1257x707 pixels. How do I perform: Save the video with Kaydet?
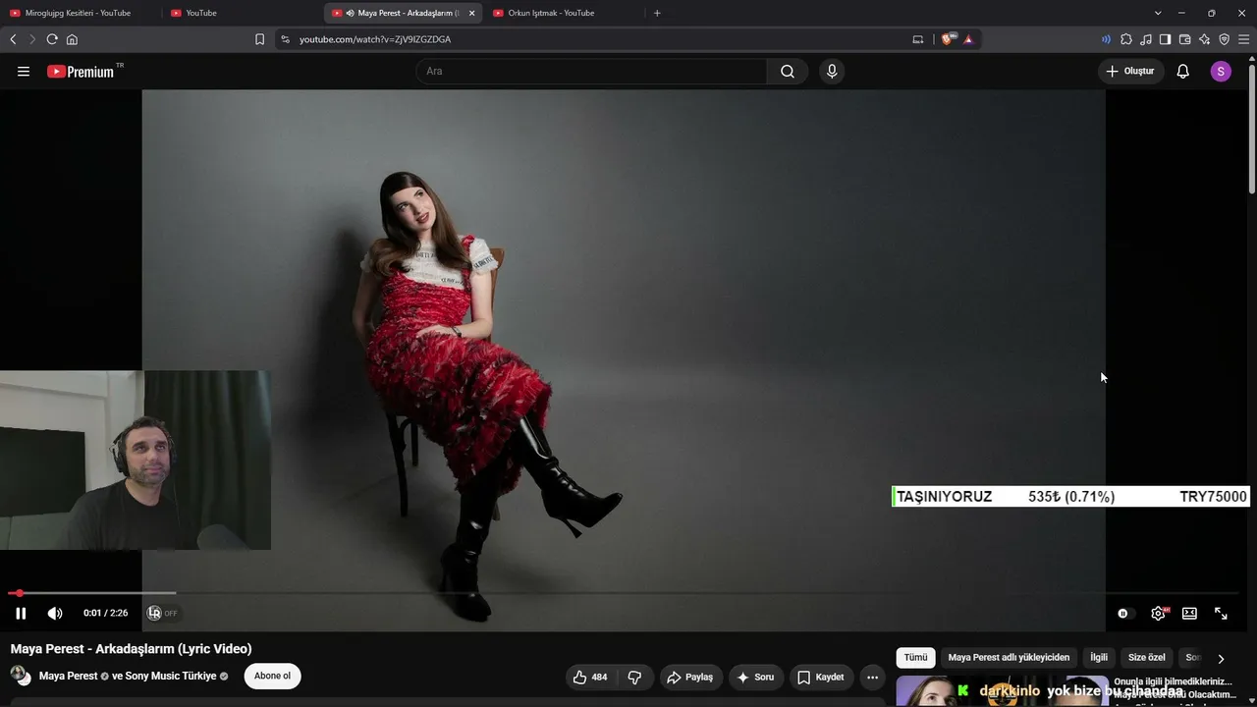click(x=821, y=678)
